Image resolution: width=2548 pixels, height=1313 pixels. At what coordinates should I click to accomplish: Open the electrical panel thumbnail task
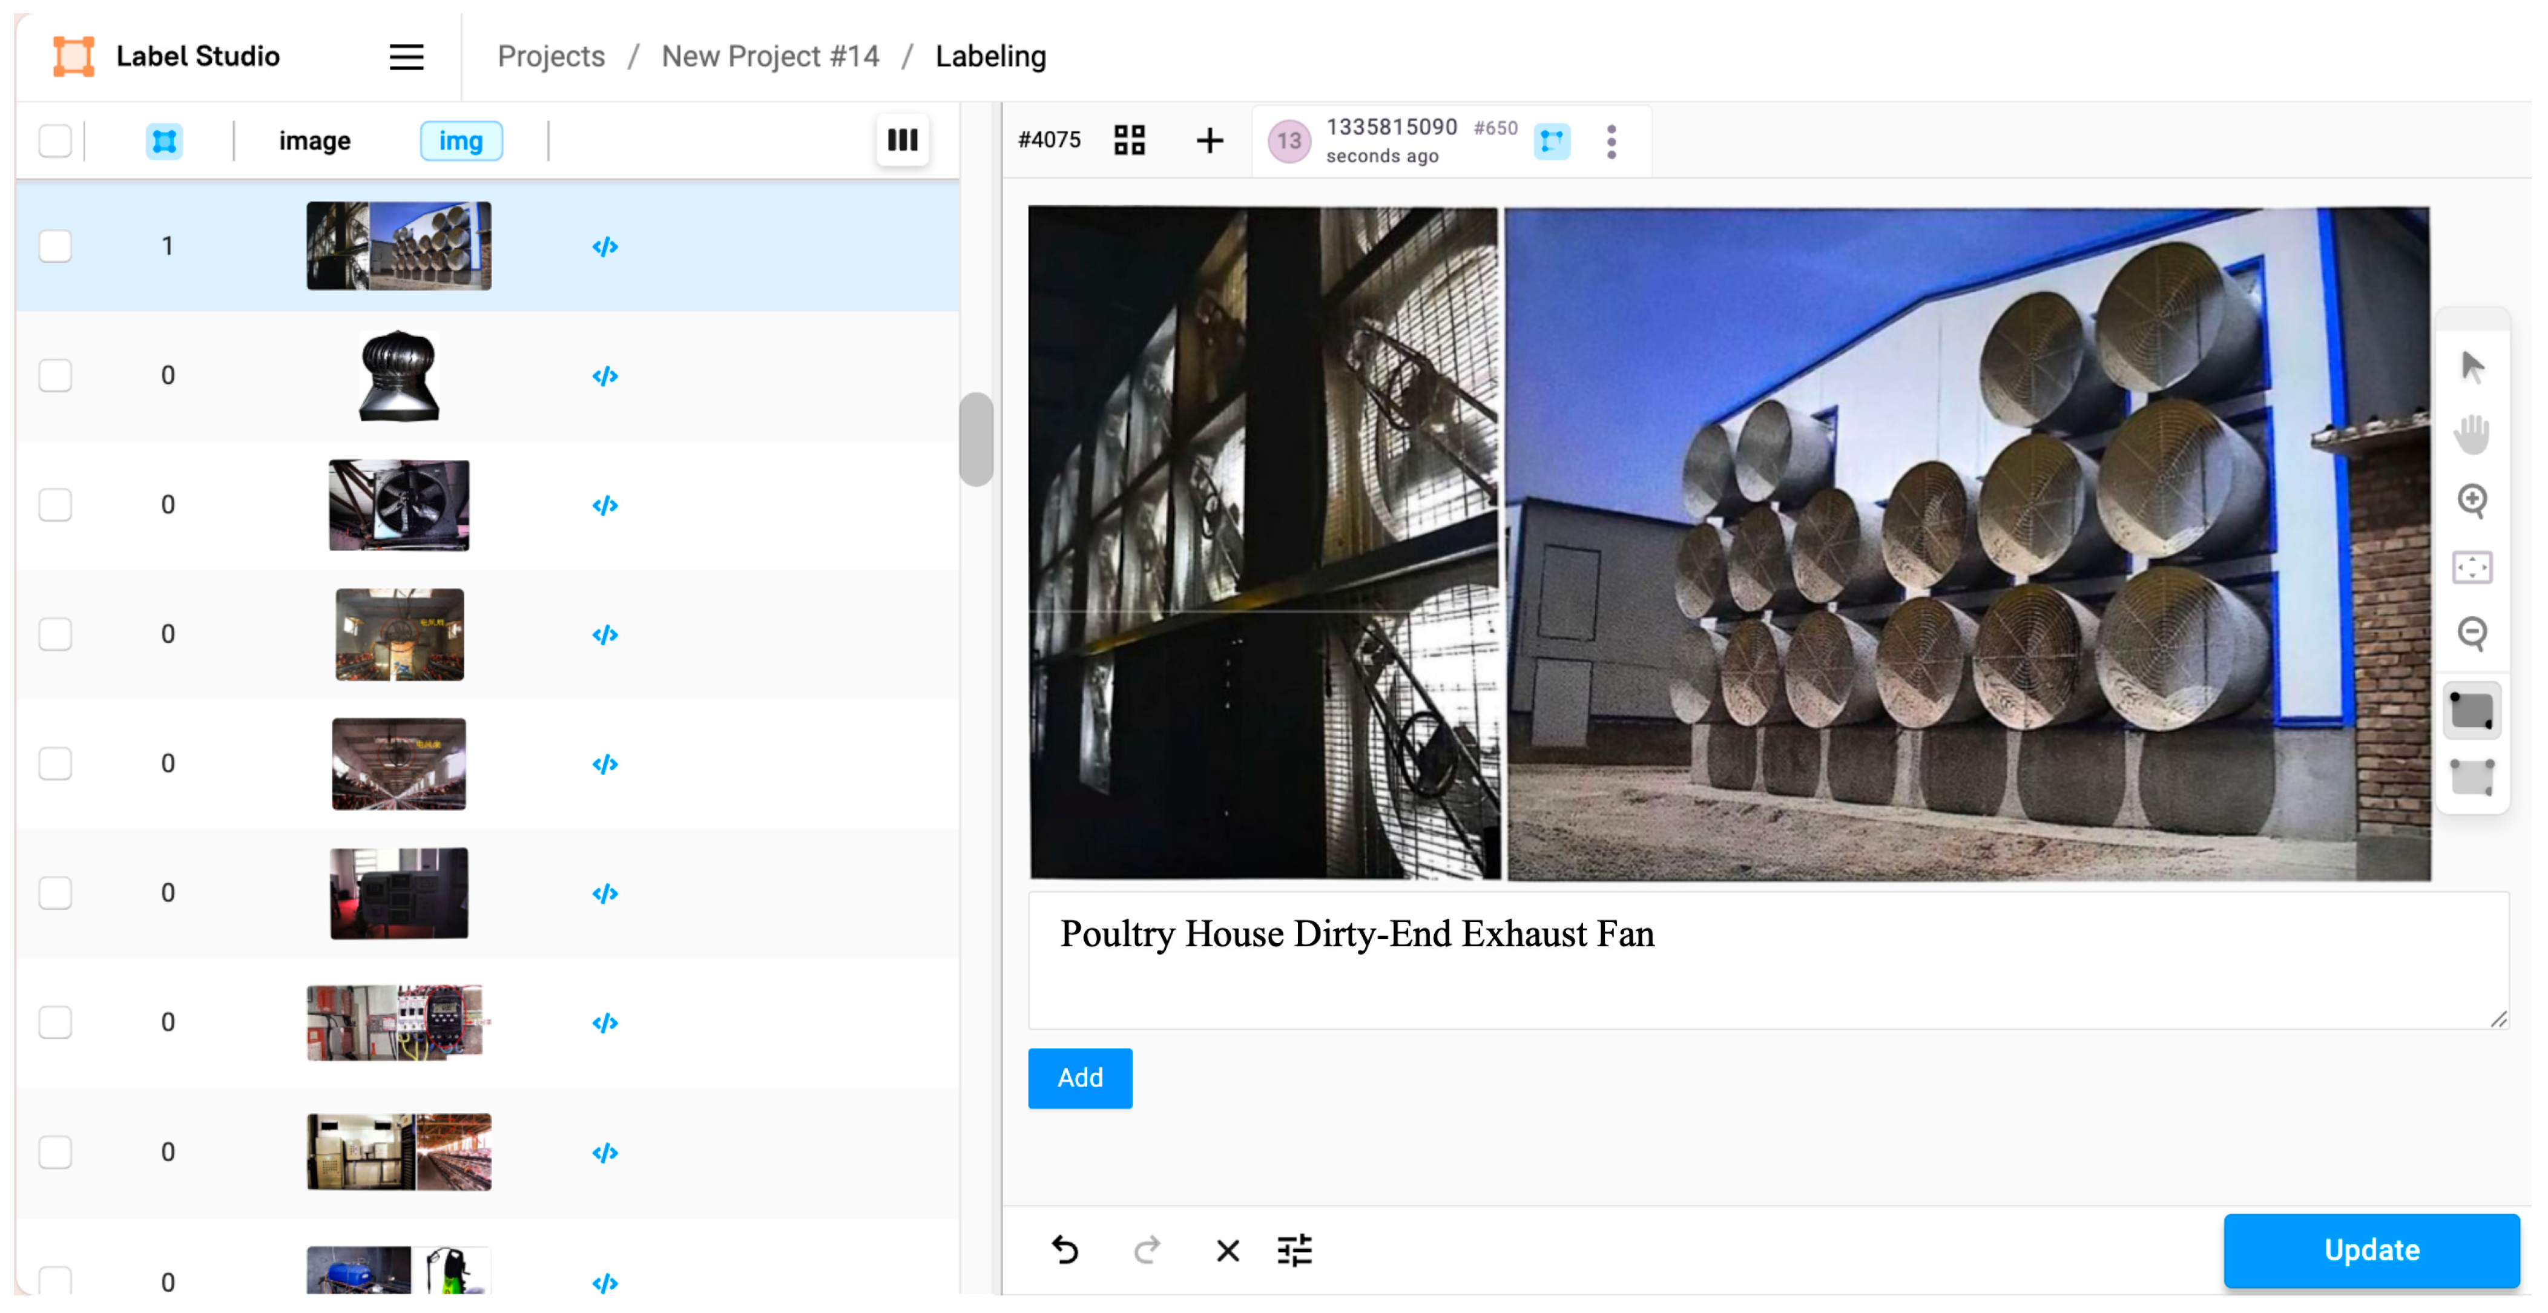pyautogui.click(x=398, y=1022)
